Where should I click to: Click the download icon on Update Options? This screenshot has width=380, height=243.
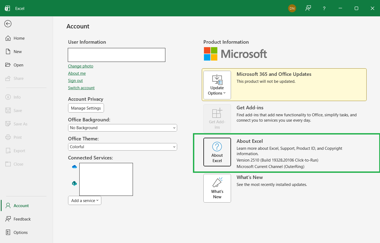tap(217, 80)
